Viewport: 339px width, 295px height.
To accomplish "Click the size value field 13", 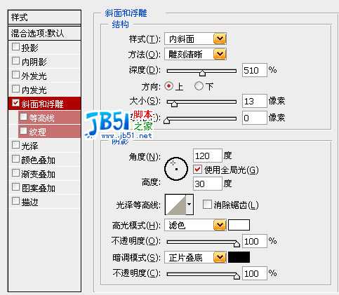I will pyautogui.click(x=255, y=101).
